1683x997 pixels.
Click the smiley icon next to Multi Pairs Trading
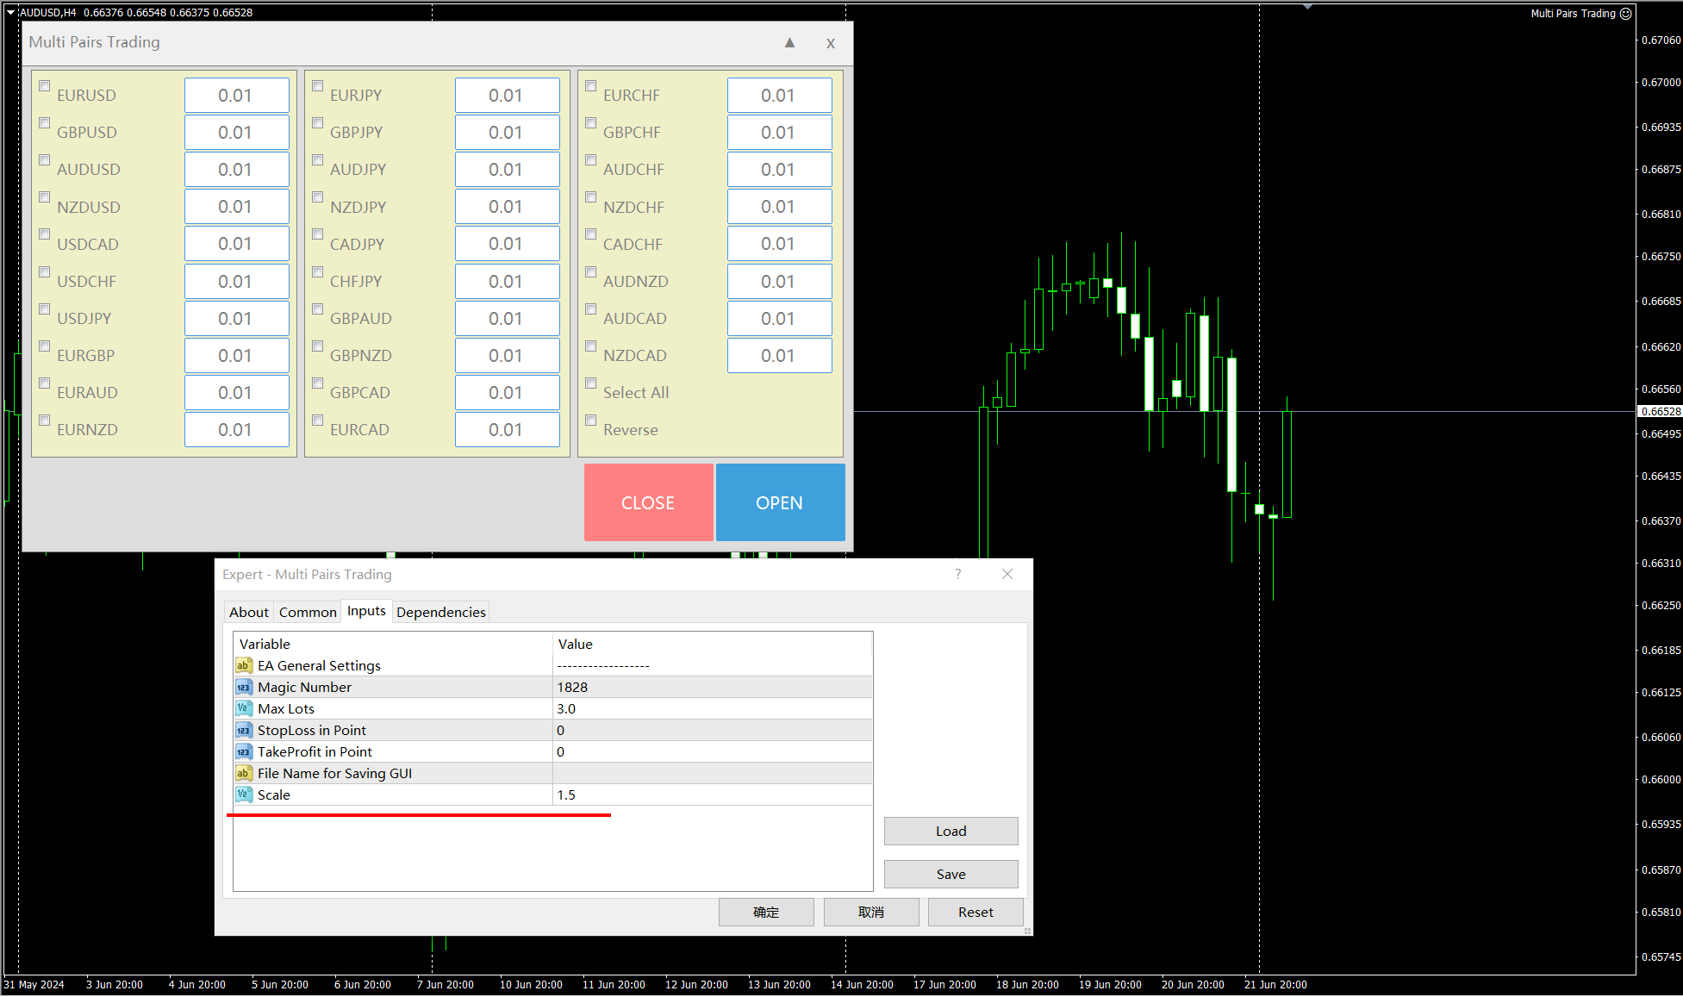click(x=1625, y=13)
